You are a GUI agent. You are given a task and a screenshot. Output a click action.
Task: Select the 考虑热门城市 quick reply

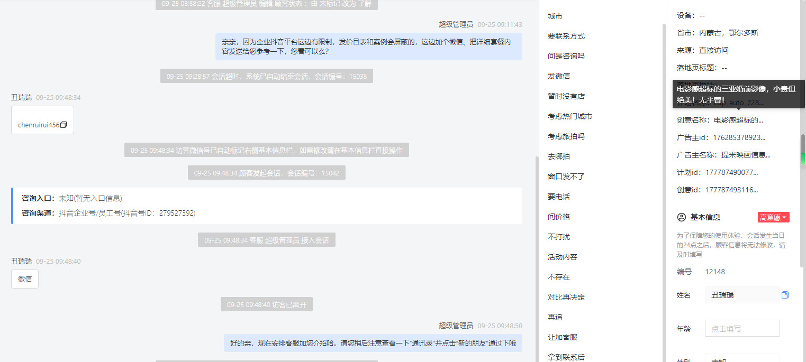[x=570, y=116]
